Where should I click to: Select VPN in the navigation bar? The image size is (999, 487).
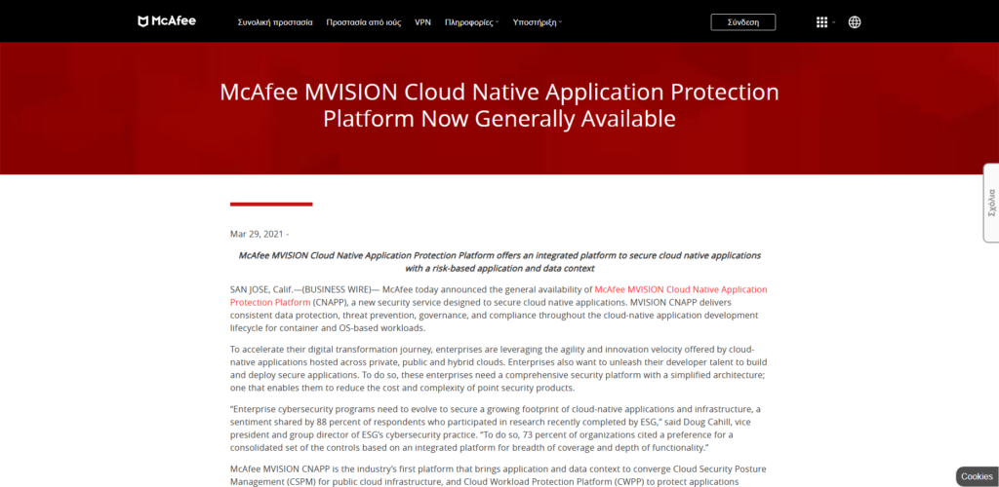pyautogui.click(x=423, y=22)
